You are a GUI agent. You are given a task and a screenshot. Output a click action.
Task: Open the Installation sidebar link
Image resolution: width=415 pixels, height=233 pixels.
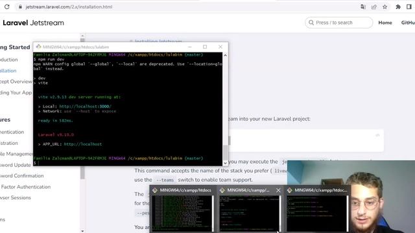pyautogui.click(x=8, y=71)
